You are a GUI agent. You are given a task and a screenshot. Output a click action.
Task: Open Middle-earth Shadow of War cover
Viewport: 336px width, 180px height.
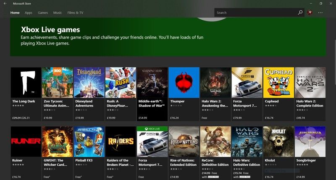(152, 83)
